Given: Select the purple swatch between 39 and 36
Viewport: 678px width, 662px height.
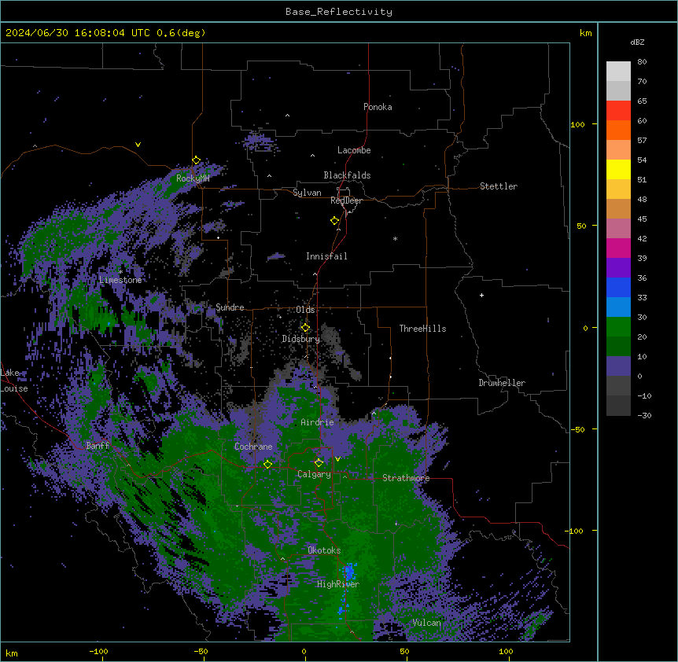Looking at the screenshot, I should (618, 267).
